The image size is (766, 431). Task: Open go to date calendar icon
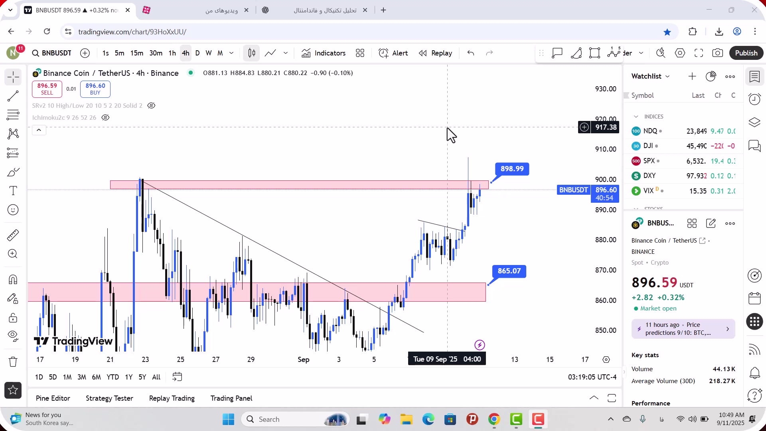(x=177, y=377)
